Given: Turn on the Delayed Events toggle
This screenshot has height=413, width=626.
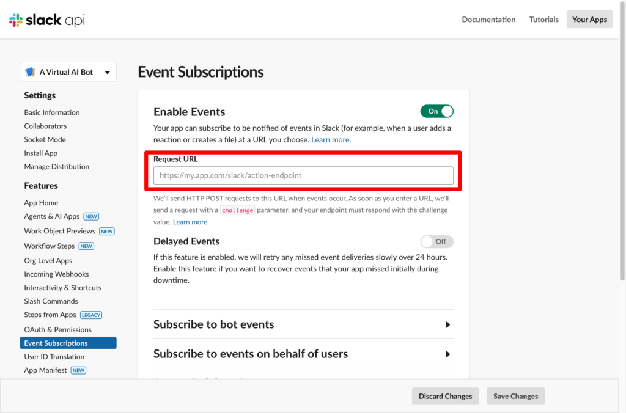Looking at the screenshot, I should [436, 241].
